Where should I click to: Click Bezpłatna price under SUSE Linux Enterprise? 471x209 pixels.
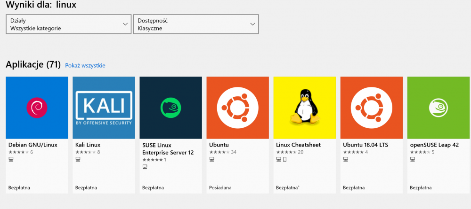point(153,188)
